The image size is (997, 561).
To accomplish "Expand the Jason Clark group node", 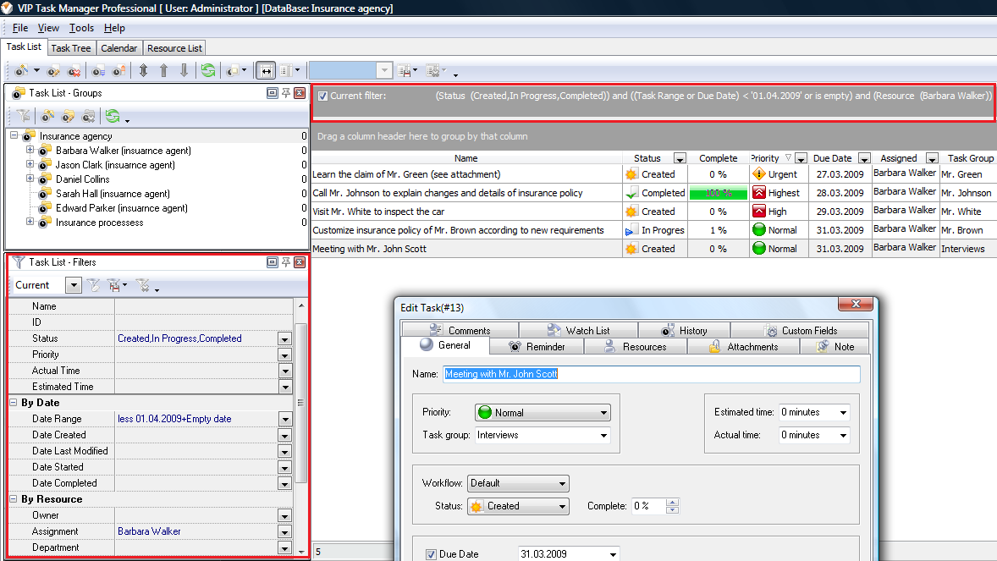I will pyautogui.click(x=30, y=164).
